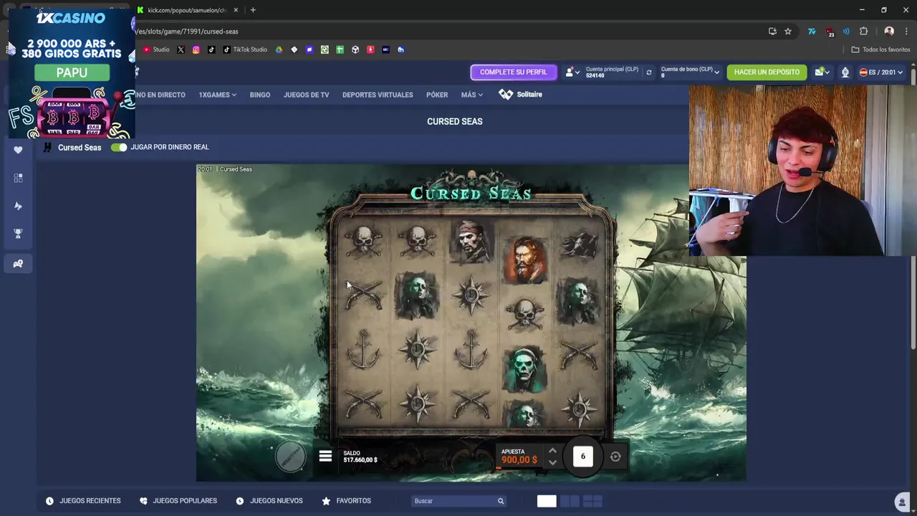The height and width of the screenshot is (516, 917).
Task: Click the Complete su perfil button
Action: [513, 72]
